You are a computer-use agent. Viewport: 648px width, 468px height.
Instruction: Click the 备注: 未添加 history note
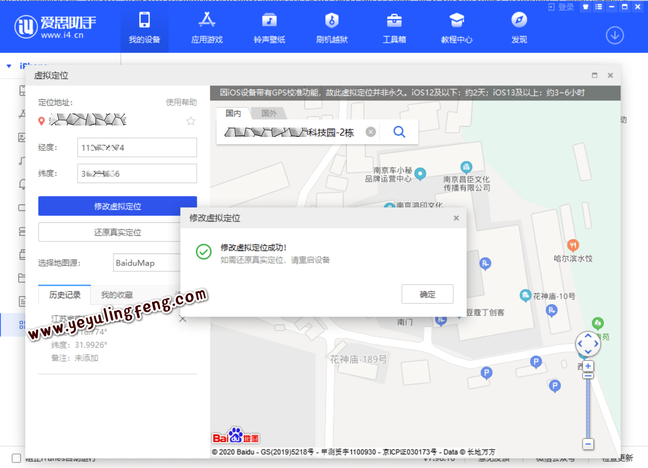(x=75, y=358)
